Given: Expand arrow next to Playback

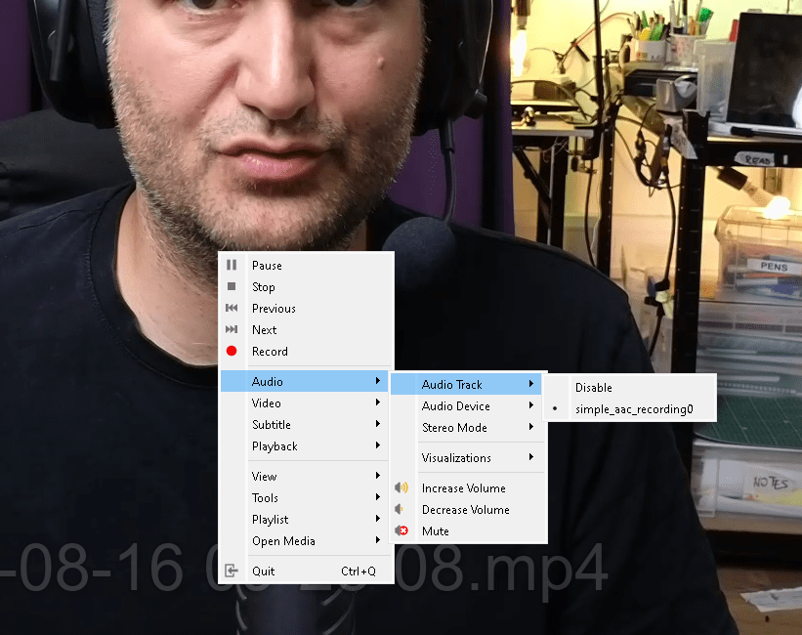Looking at the screenshot, I should pos(377,445).
